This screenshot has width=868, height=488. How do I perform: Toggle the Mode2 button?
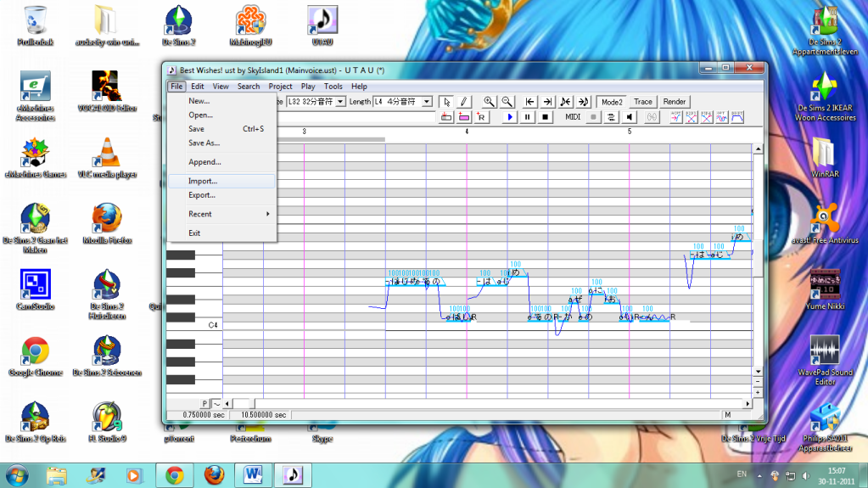click(612, 102)
